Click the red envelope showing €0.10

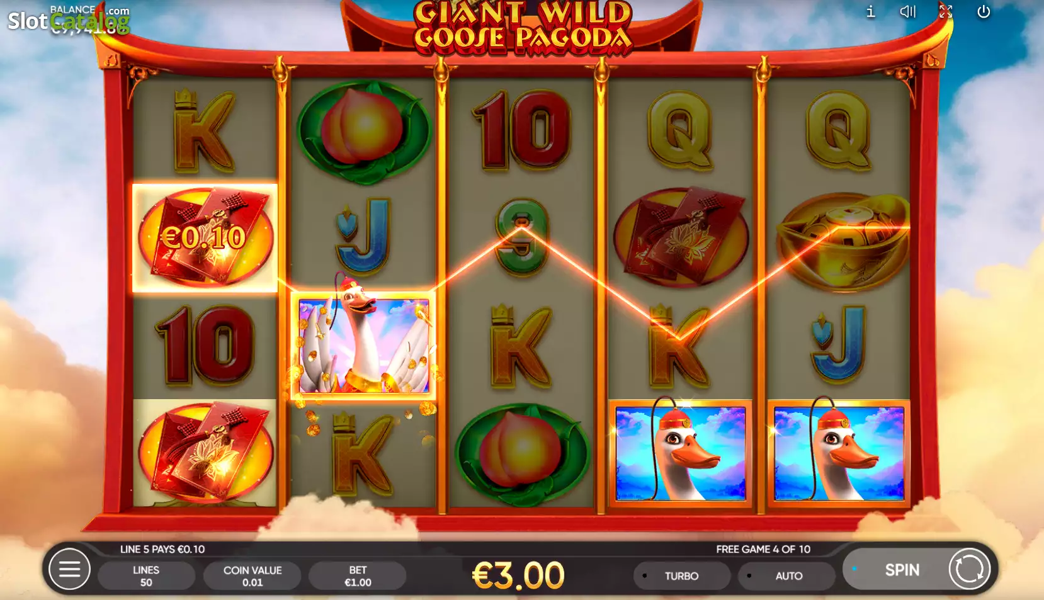(x=205, y=238)
